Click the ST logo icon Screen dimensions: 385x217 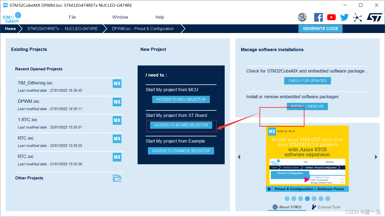point(374,17)
